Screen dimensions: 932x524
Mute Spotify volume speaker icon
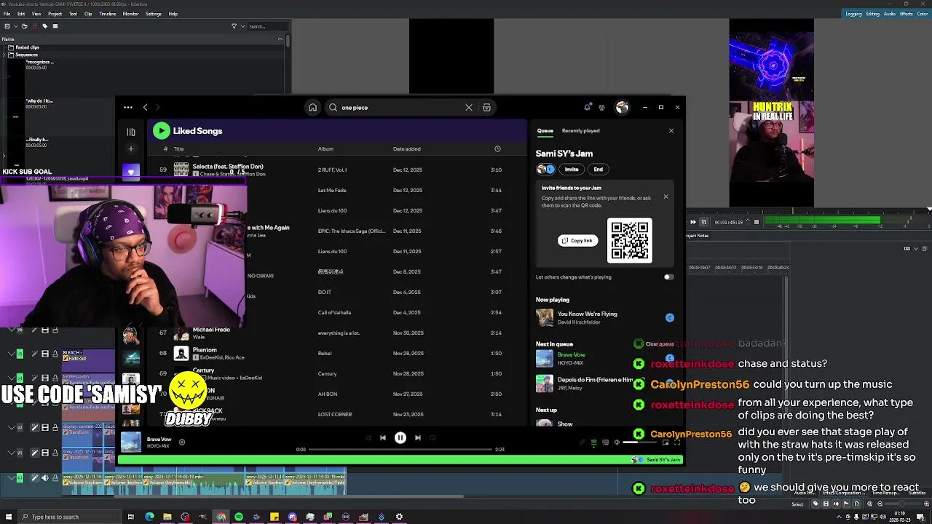[x=617, y=442]
